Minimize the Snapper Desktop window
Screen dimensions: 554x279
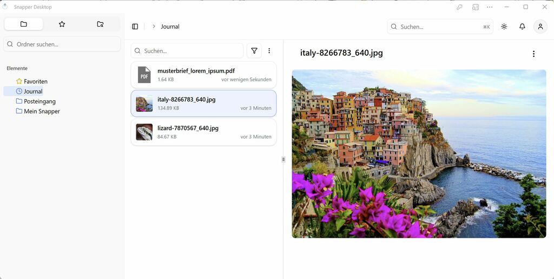(x=506, y=7)
